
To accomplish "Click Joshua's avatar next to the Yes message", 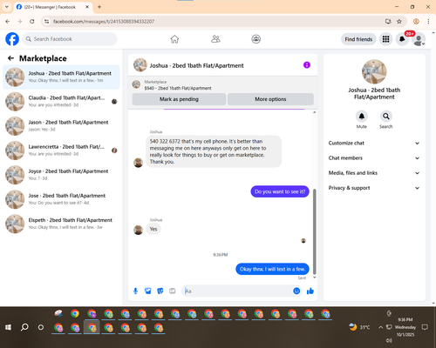I will pos(138,230).
